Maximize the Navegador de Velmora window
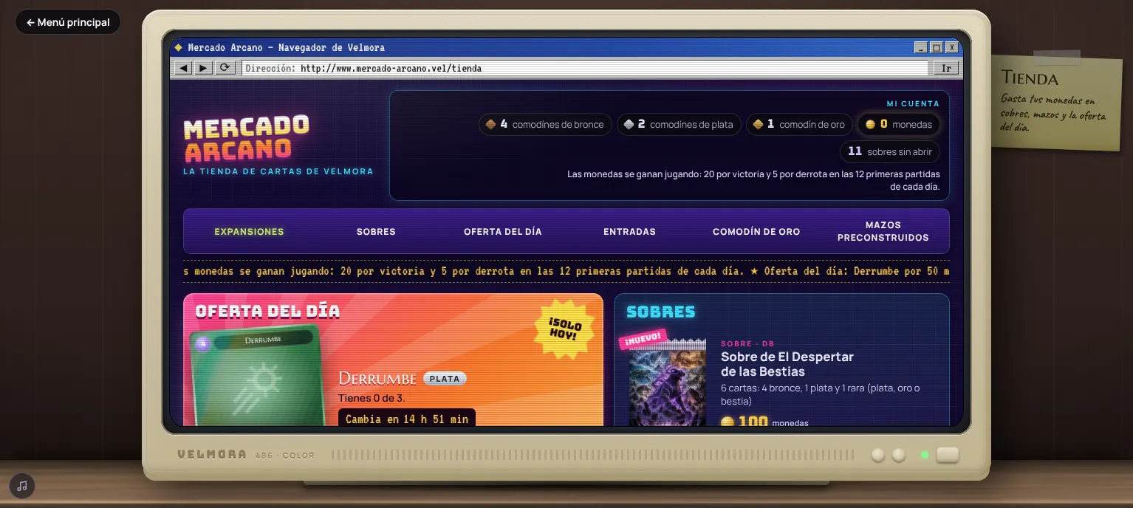Viewport: 1133px width, 508px height. [x=937, y=47]
